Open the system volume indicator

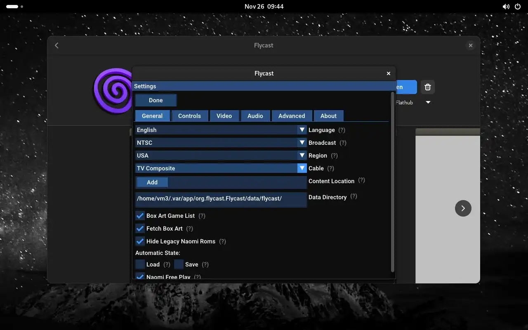click(x=506, y=7)
